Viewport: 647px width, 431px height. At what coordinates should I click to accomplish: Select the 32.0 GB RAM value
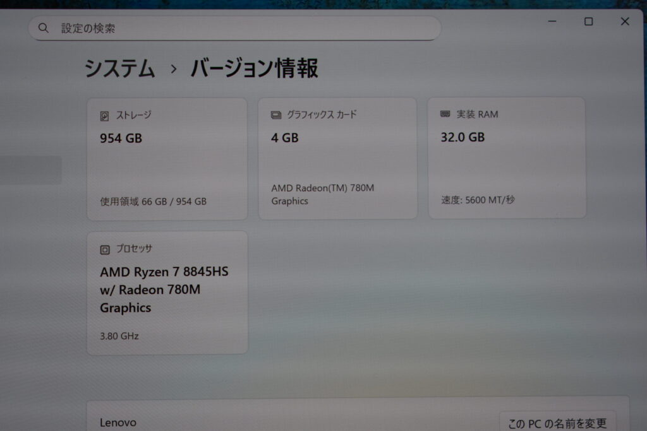tap(463, 137)
